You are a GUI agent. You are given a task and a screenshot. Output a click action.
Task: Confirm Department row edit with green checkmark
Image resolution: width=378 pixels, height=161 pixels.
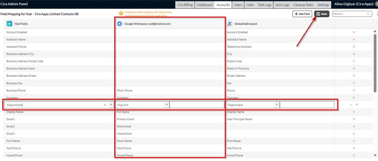[351, 105]
